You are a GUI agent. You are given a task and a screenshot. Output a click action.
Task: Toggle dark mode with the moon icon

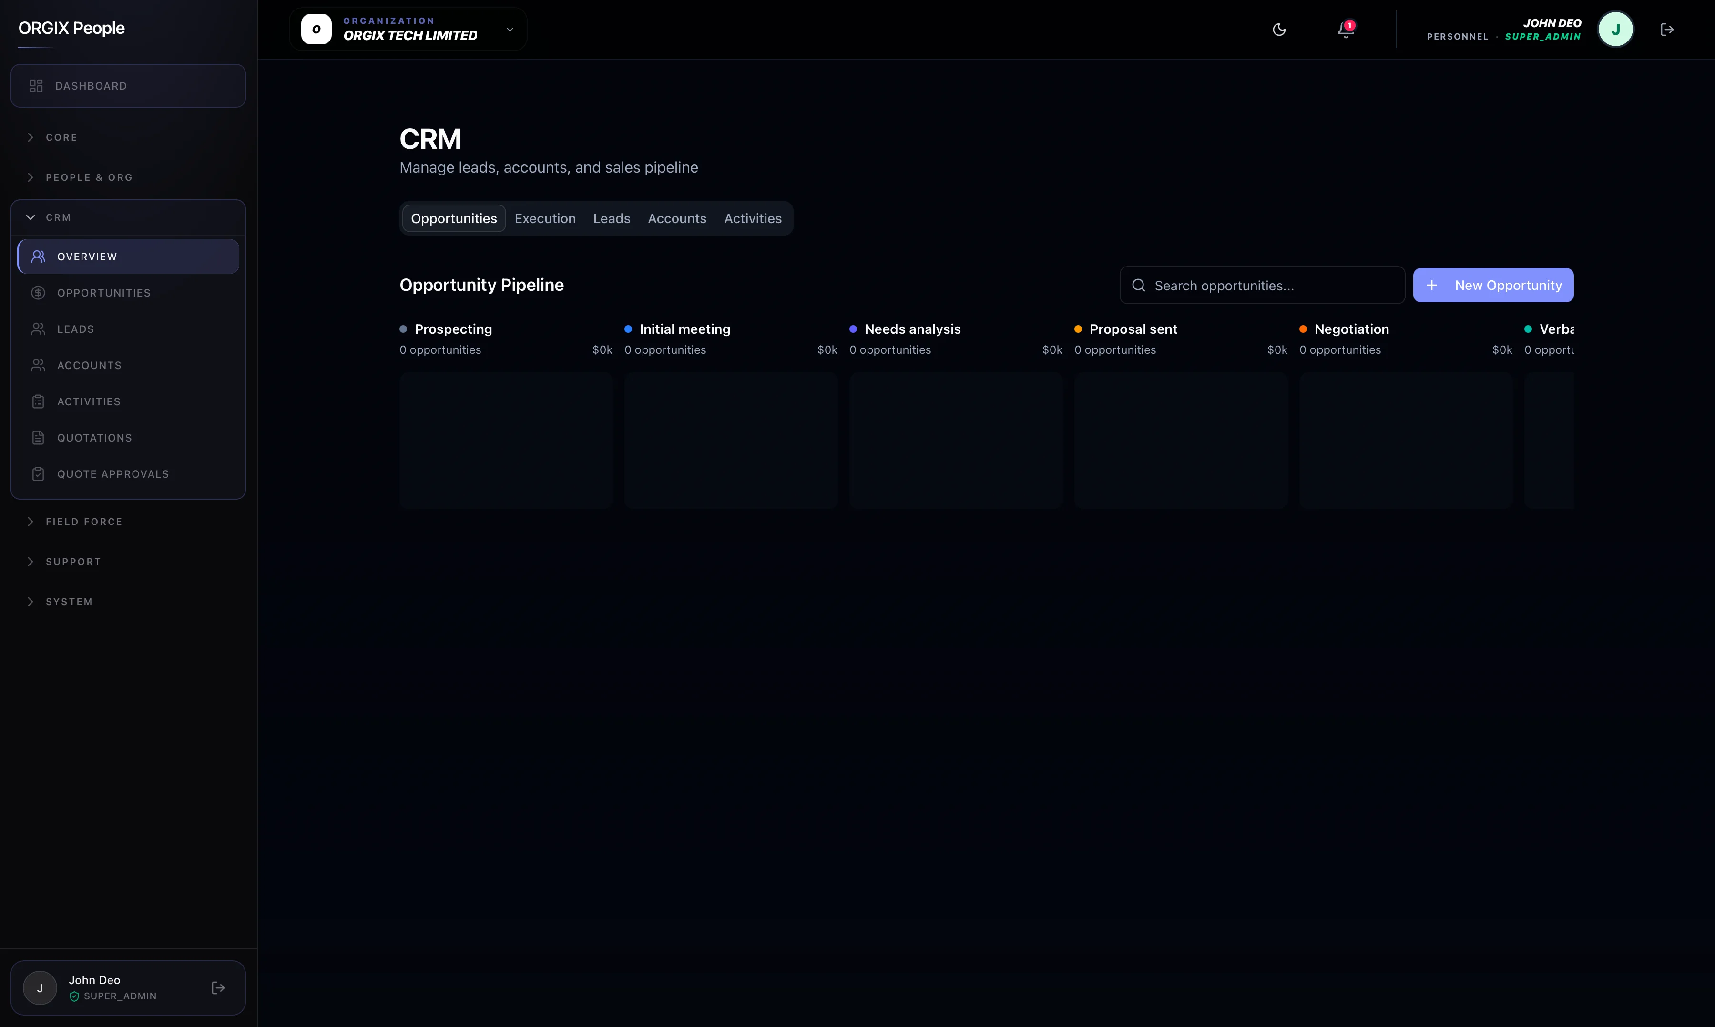[1279, 30]
